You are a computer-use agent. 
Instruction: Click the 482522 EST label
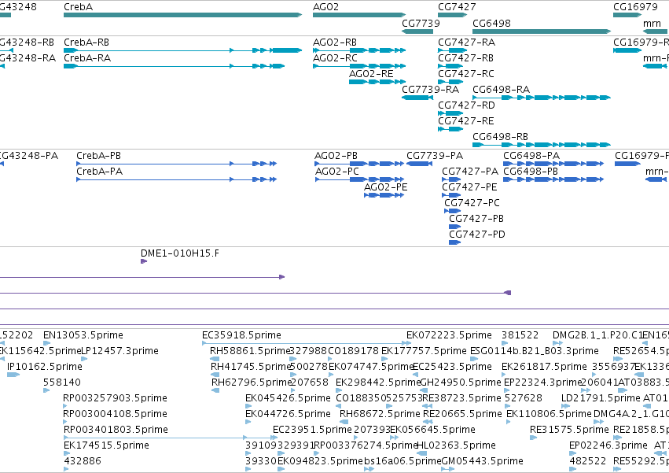point(588,461)
